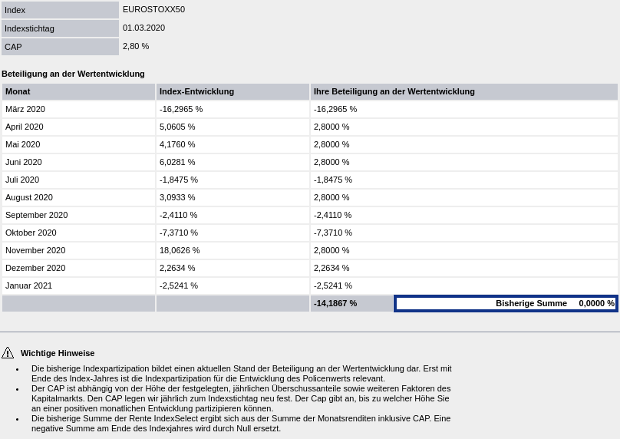Click the Index label cell

tap(60, 10)
